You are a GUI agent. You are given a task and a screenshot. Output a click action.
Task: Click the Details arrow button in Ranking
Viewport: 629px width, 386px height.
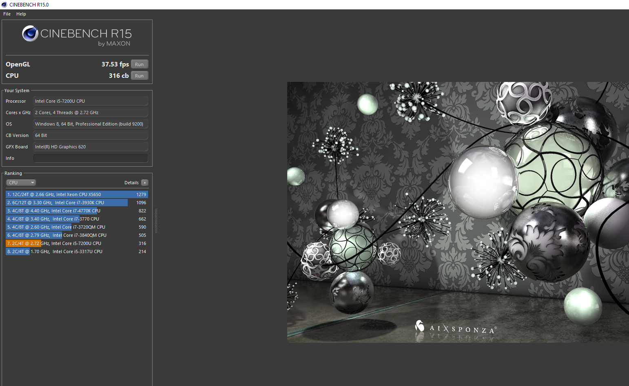click(145, 183)
